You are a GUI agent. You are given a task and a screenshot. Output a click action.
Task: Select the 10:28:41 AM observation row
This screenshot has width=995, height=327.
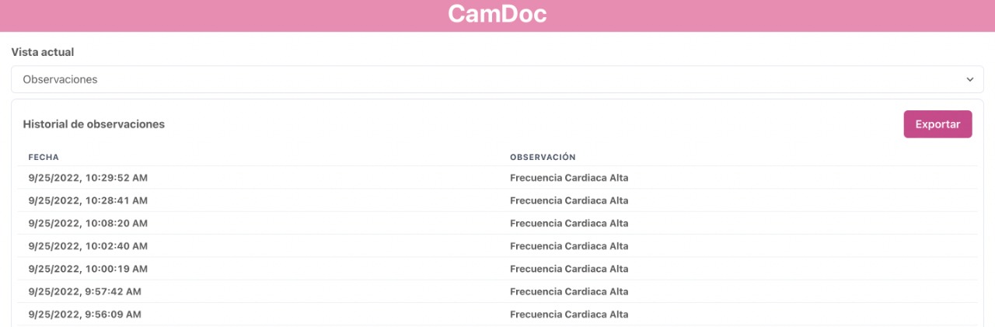pos(497,200)
